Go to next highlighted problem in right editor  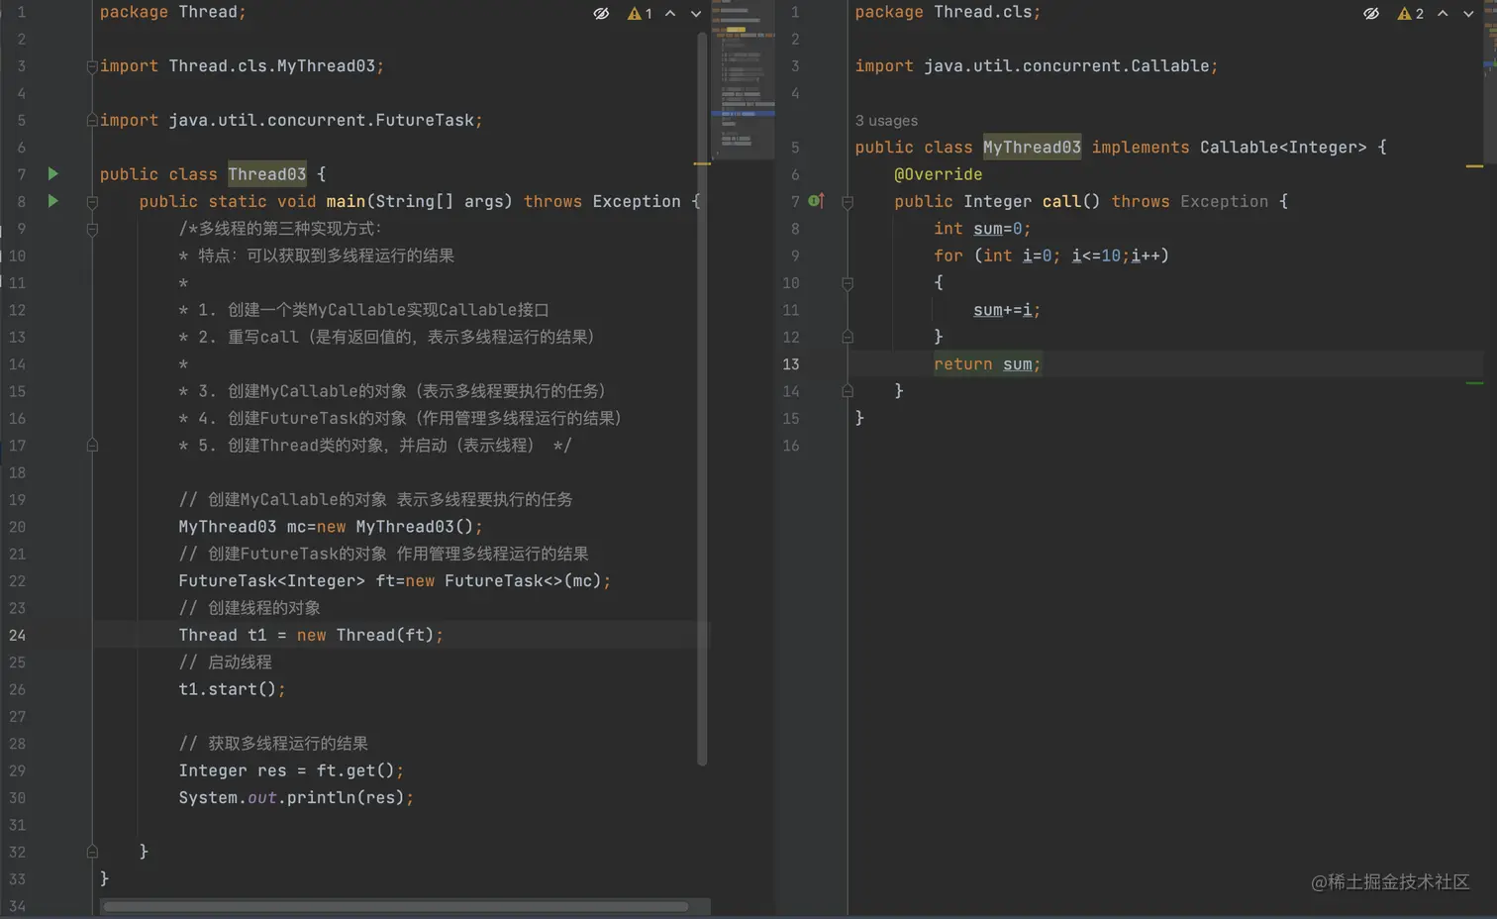[x=1468, y=13]
